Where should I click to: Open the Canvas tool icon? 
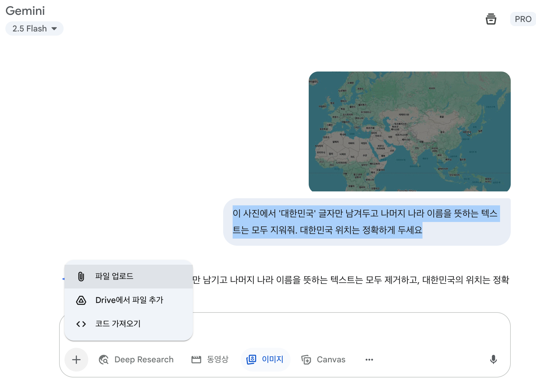[306, 359]
